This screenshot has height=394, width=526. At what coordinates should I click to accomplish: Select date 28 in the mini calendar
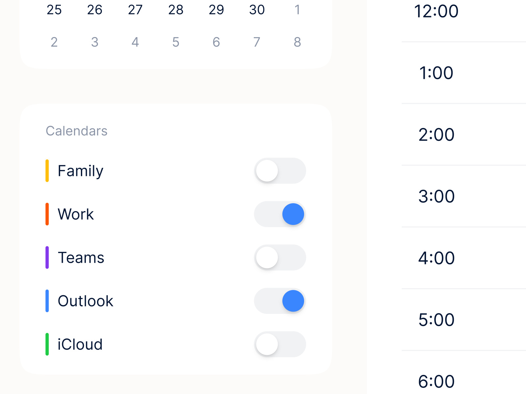click(x=176, y=10)
